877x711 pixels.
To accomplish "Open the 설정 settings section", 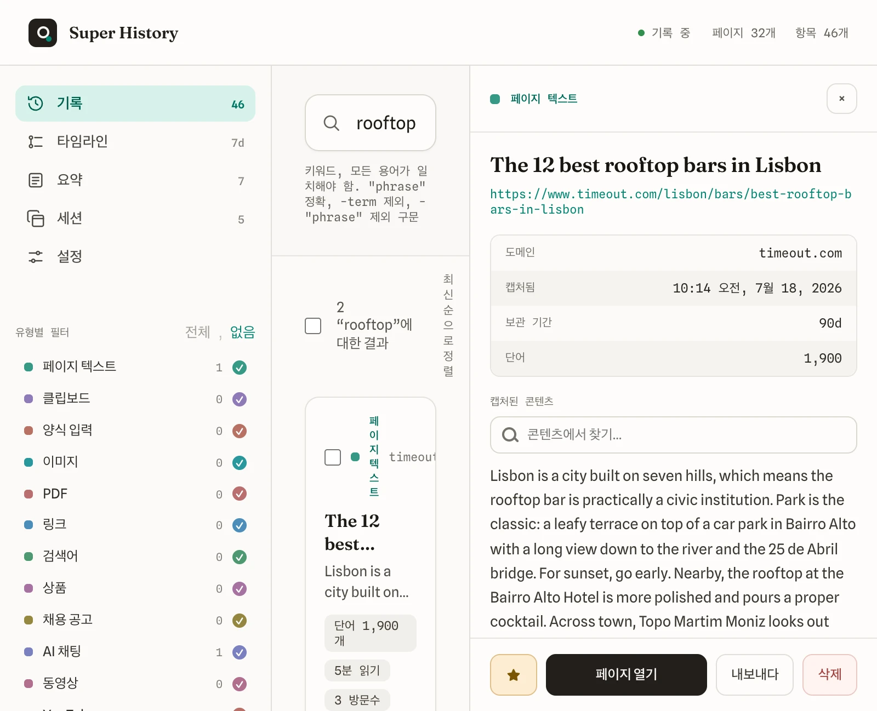I will pyautogui.click(x=135, y=257).
